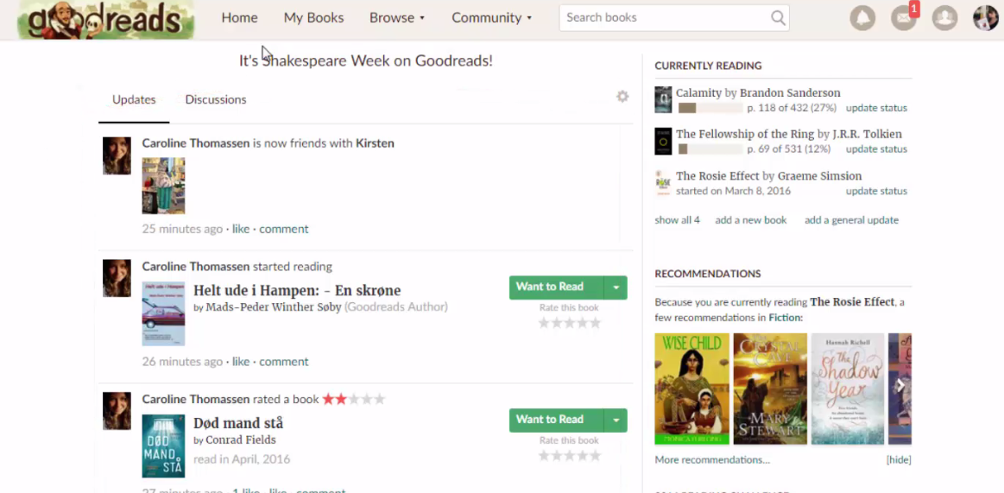1004x493 pixels.
Task: Click Want to Read for Død mand stå
Action: pos(557,420)
